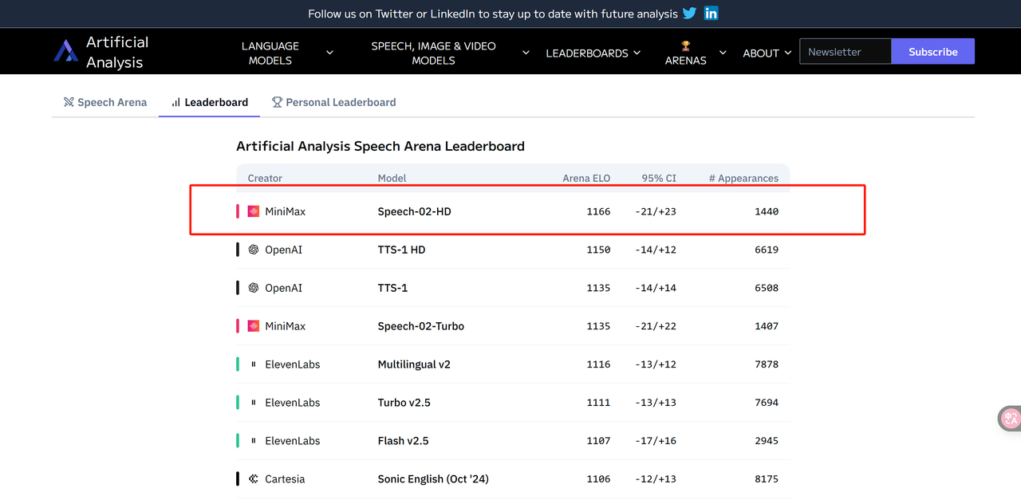Click the 1166 Arena ELO value
This screenshot has height=500, width=1021.
[x=598, y=211]
